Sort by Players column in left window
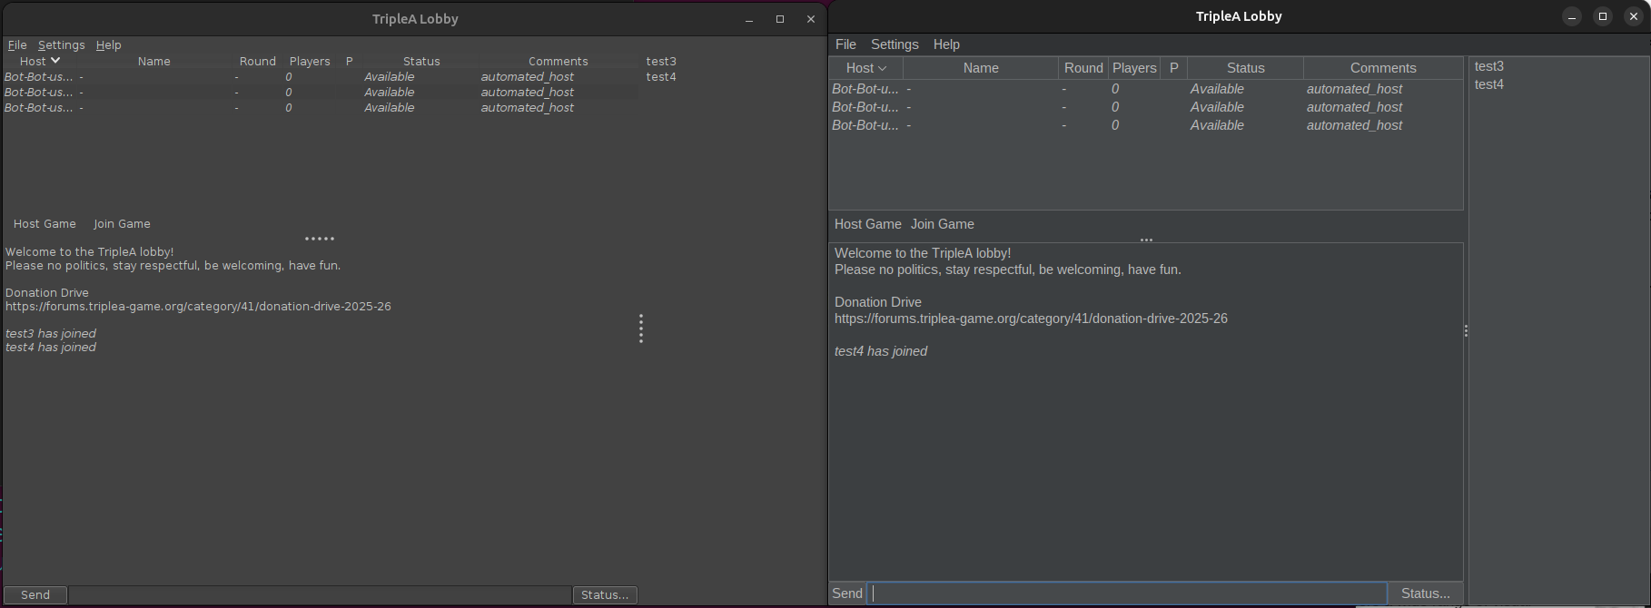This screenshot has width=1651, height=608. coord(310,61)
